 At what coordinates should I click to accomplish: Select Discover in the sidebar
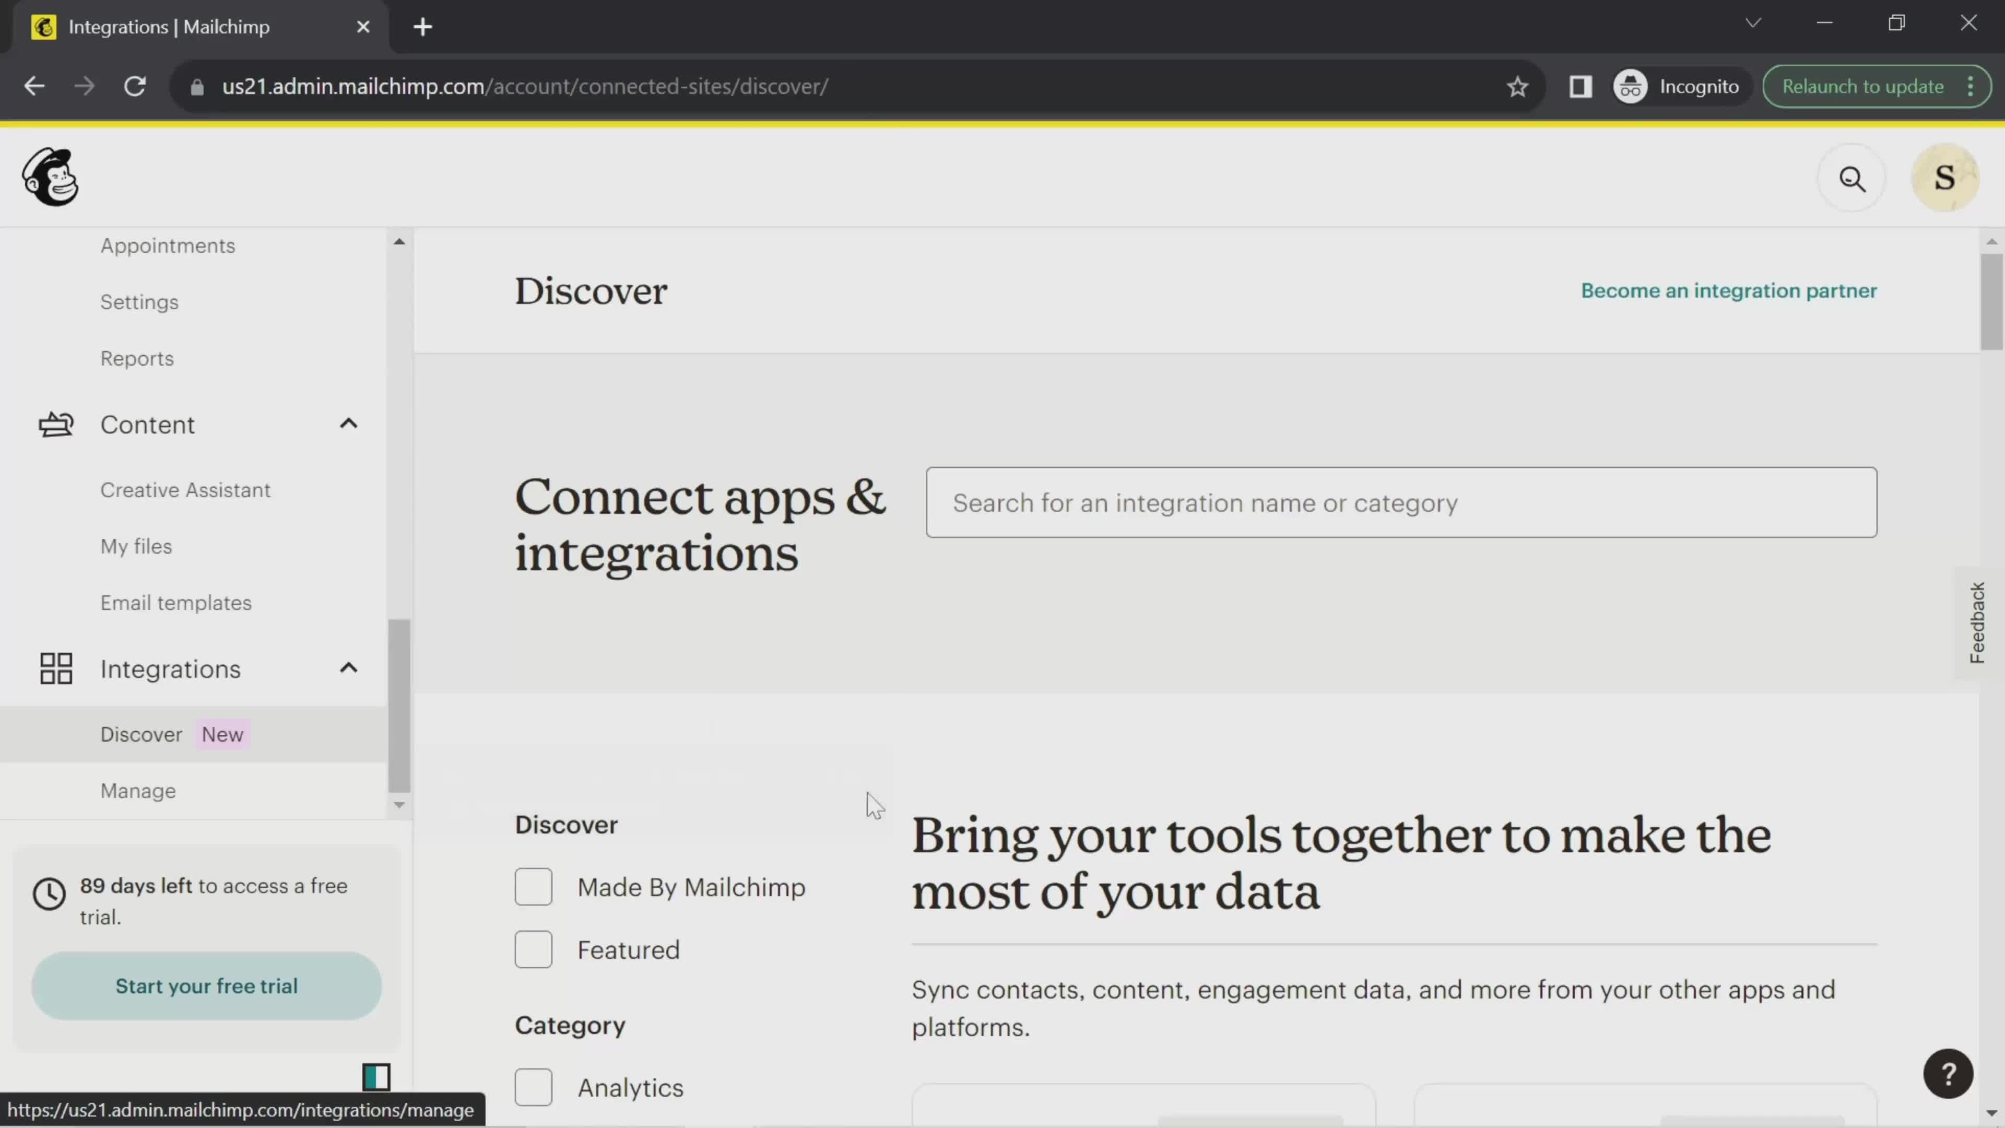[193, 734]
